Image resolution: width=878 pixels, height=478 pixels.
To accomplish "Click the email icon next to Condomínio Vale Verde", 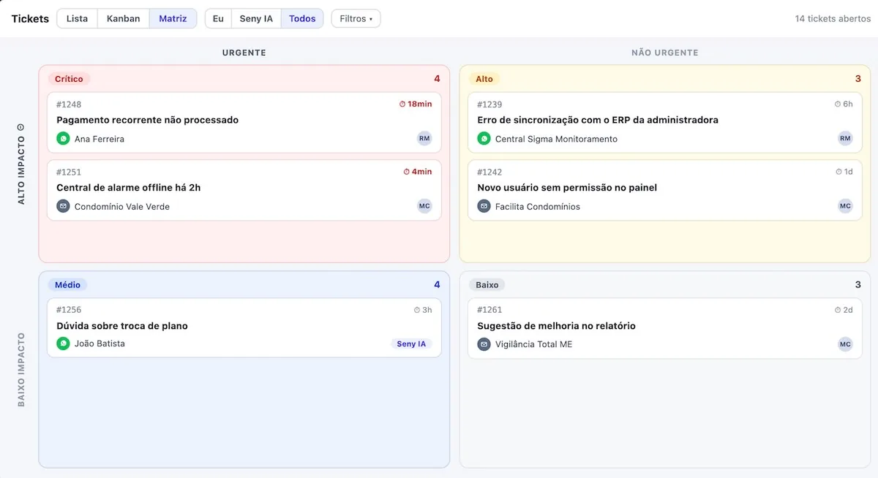I will (63, 206).
